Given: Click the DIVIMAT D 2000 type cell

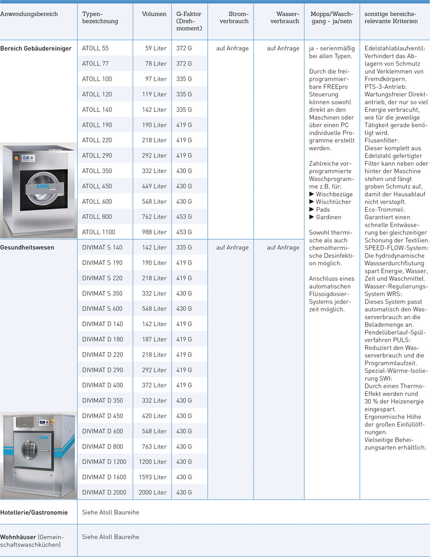Looking at the screenshot, I should 104,492.
